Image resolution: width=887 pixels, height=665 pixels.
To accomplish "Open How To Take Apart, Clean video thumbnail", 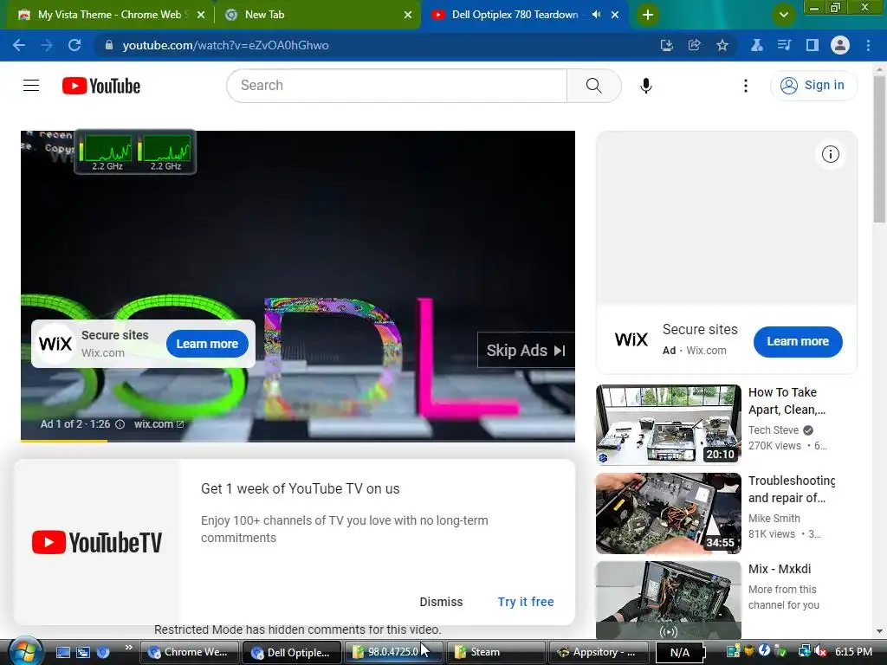I will tap(668, 424).
